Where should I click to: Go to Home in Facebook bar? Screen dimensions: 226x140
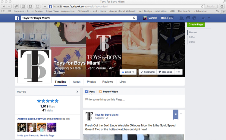[165, 18]
